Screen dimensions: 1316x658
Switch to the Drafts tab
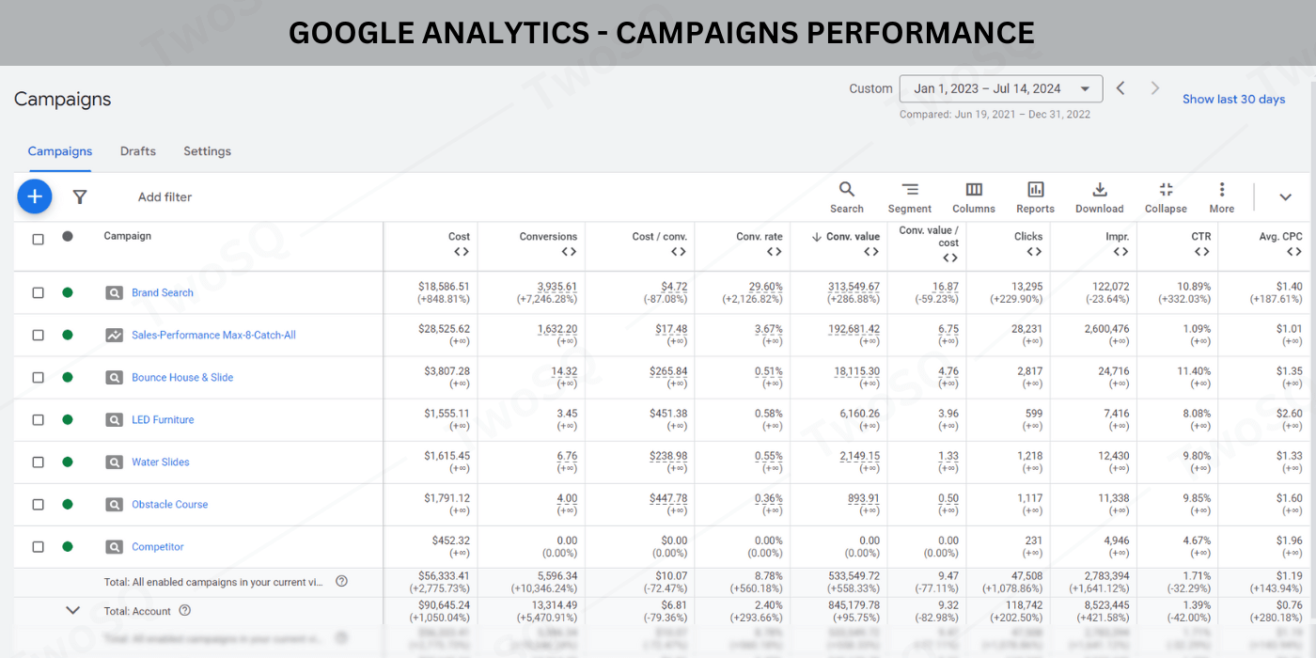(x=138, y=151)
